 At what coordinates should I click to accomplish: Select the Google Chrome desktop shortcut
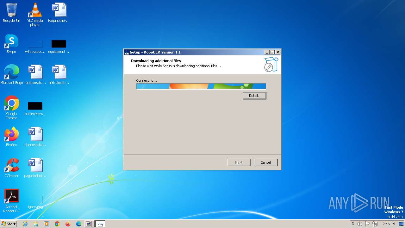click(11, 108)
